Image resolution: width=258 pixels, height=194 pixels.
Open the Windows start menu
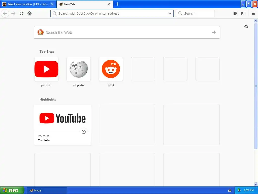click(x=12, y=190)
